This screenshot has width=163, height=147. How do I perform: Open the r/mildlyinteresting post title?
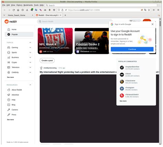click(78, 72)
